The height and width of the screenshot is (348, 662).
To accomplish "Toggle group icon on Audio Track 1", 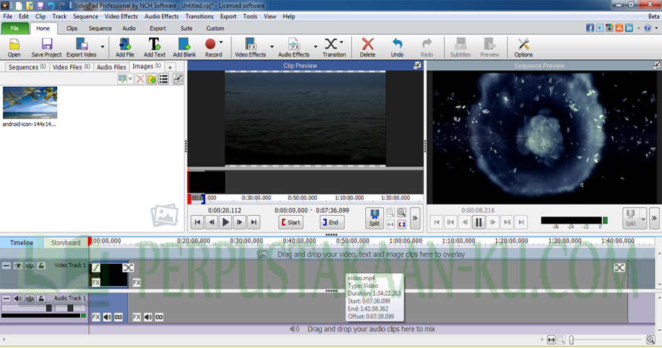I will click(29, 299).
